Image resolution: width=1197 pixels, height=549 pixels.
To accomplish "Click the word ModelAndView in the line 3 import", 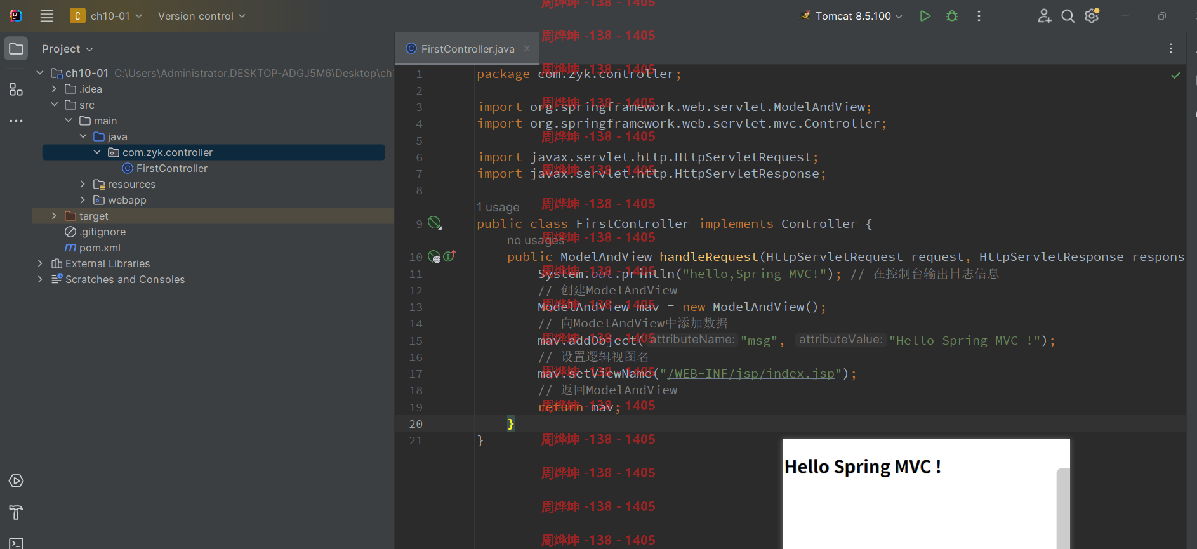I will [819, 107].
